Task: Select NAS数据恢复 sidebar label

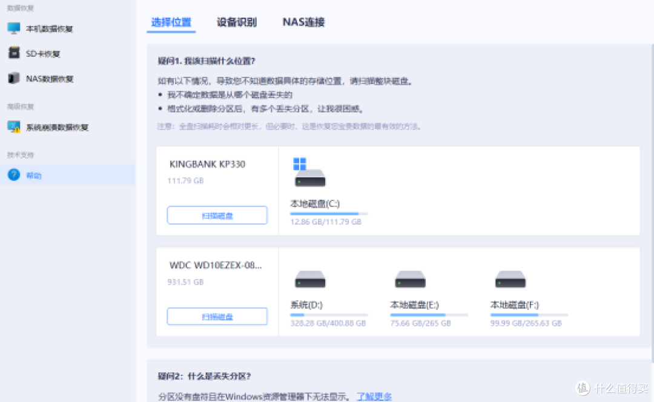Action: pos(50,79)
